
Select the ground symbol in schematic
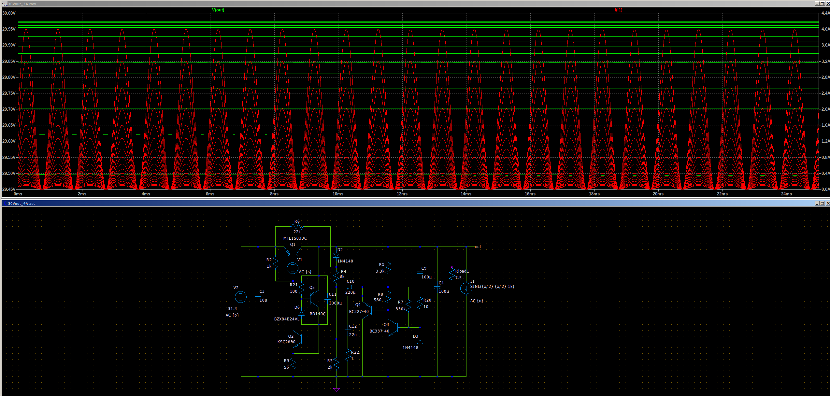pos(336,390)
